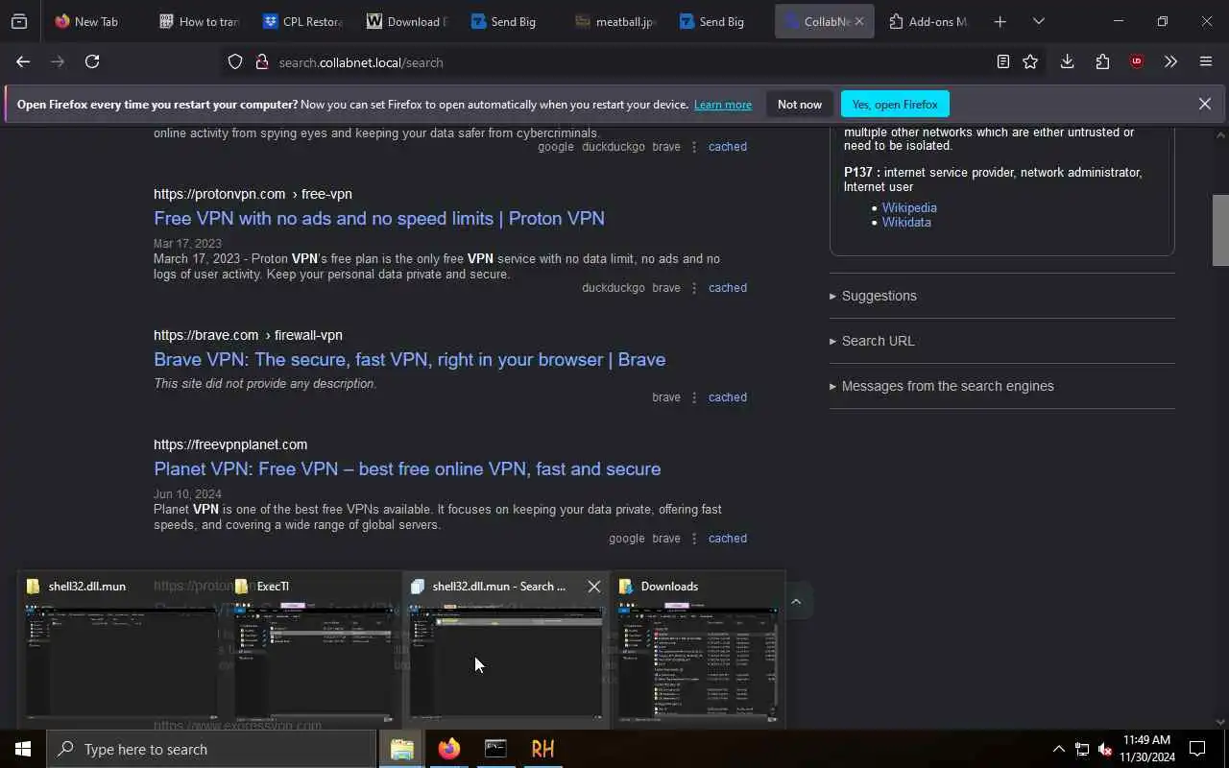
Task: Dismiss the Firefox notification bar
Action: pos(1205,104)
